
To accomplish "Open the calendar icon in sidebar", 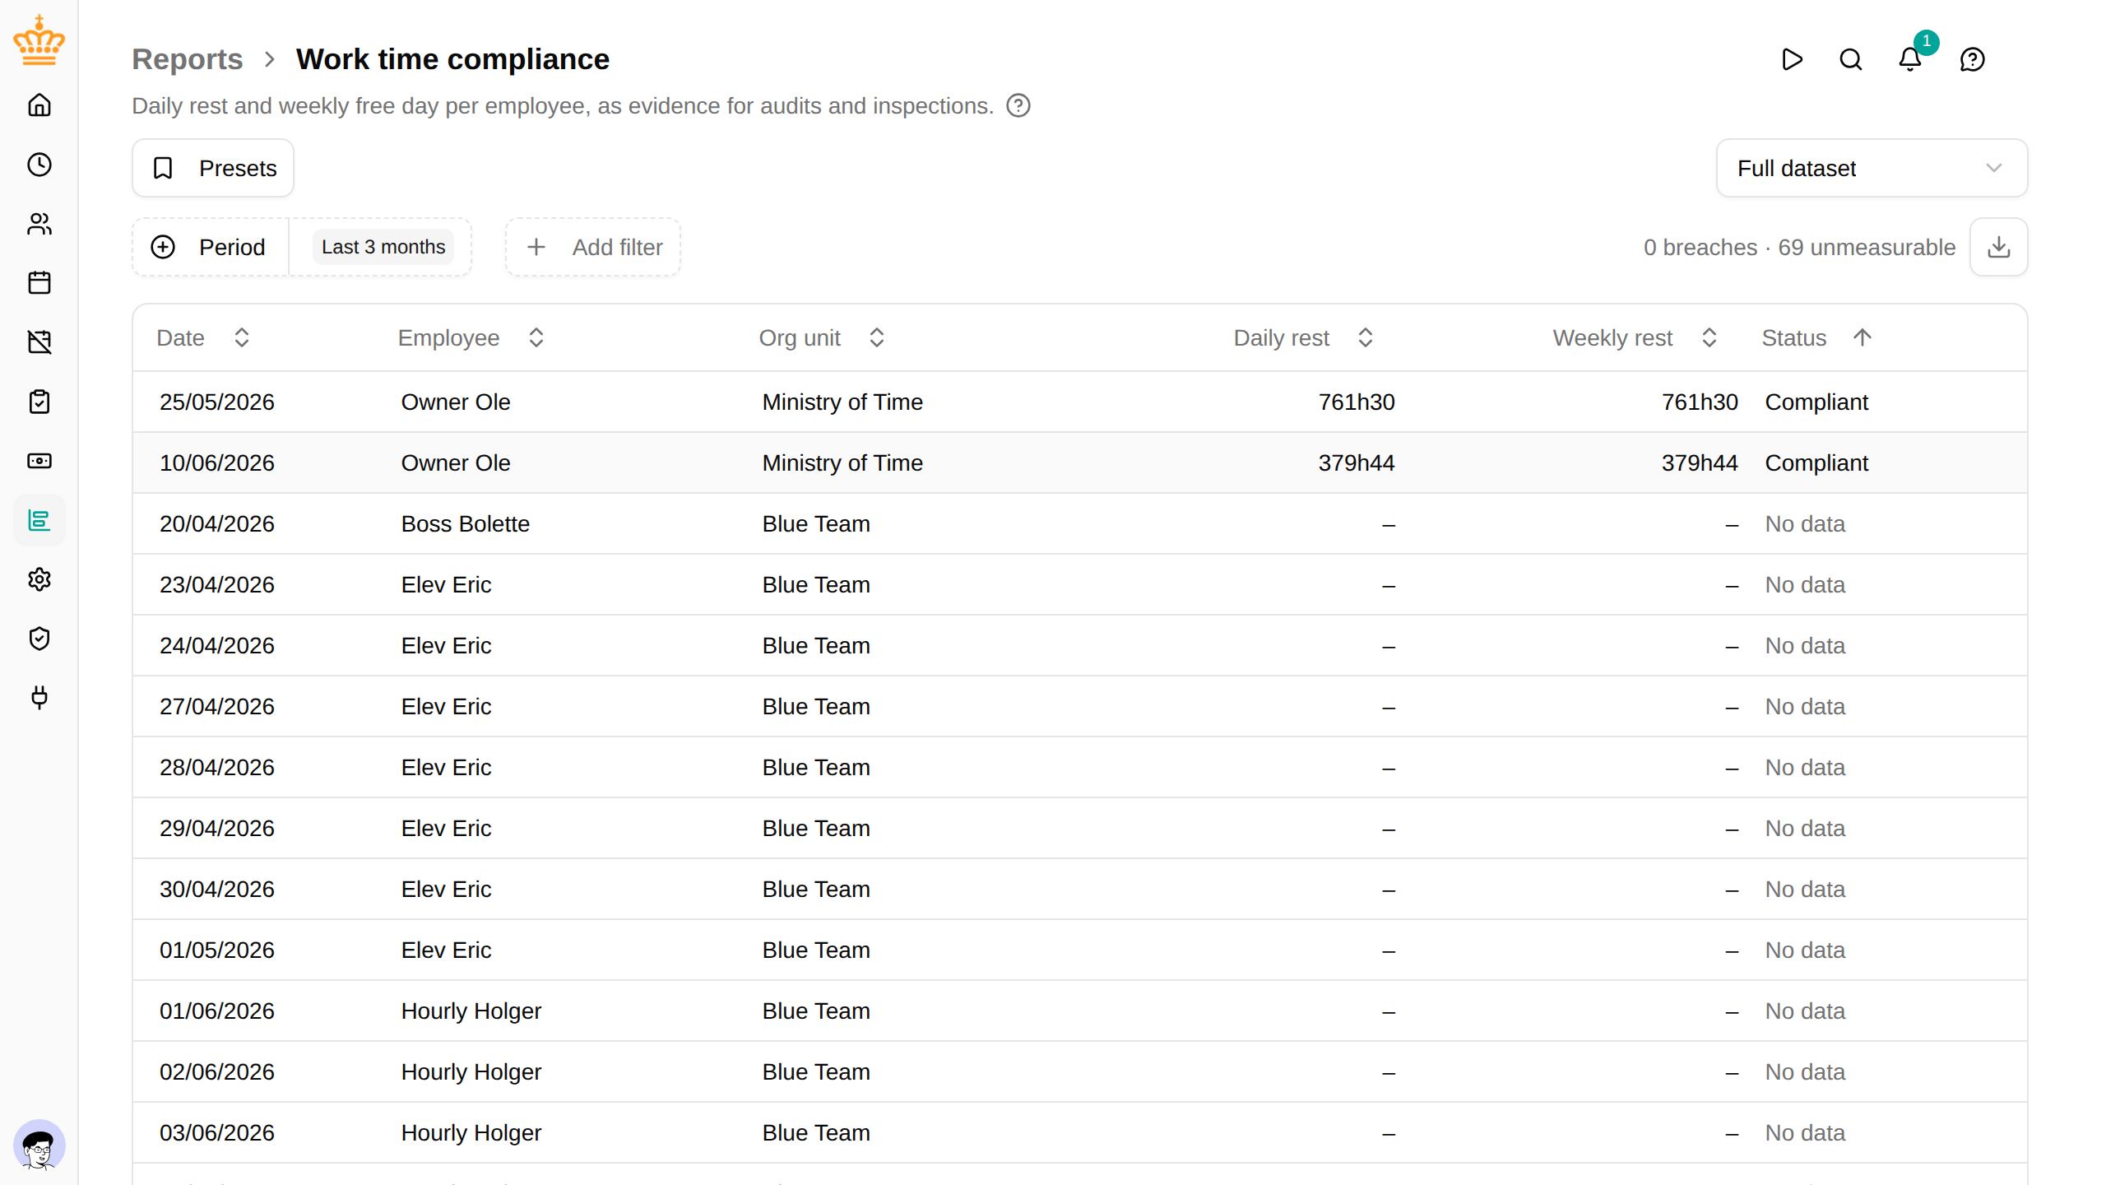I will tap(39, 283).
